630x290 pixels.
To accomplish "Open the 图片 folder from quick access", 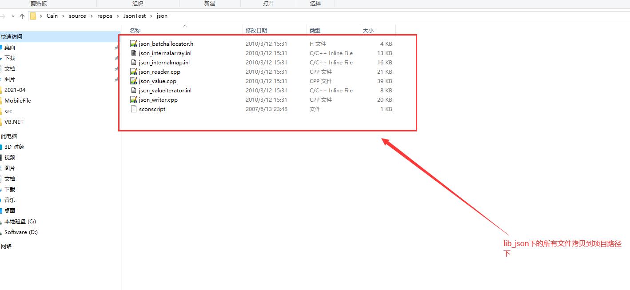I will tap(10, 79).
